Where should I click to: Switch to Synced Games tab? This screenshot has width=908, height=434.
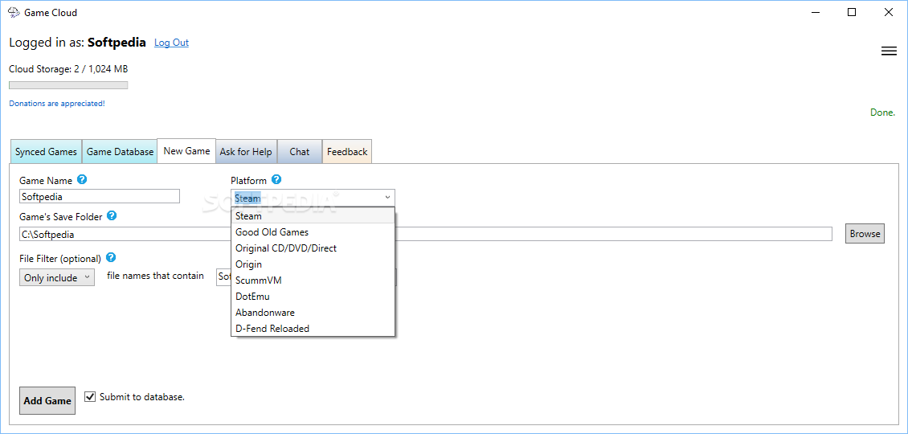click(x=47, y=152)
